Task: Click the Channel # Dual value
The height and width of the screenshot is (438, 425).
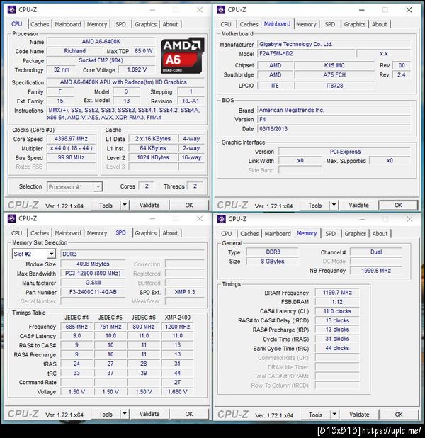Action: (x=376, y=252)
